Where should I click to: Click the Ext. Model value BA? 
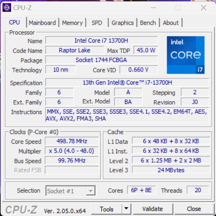128,102
